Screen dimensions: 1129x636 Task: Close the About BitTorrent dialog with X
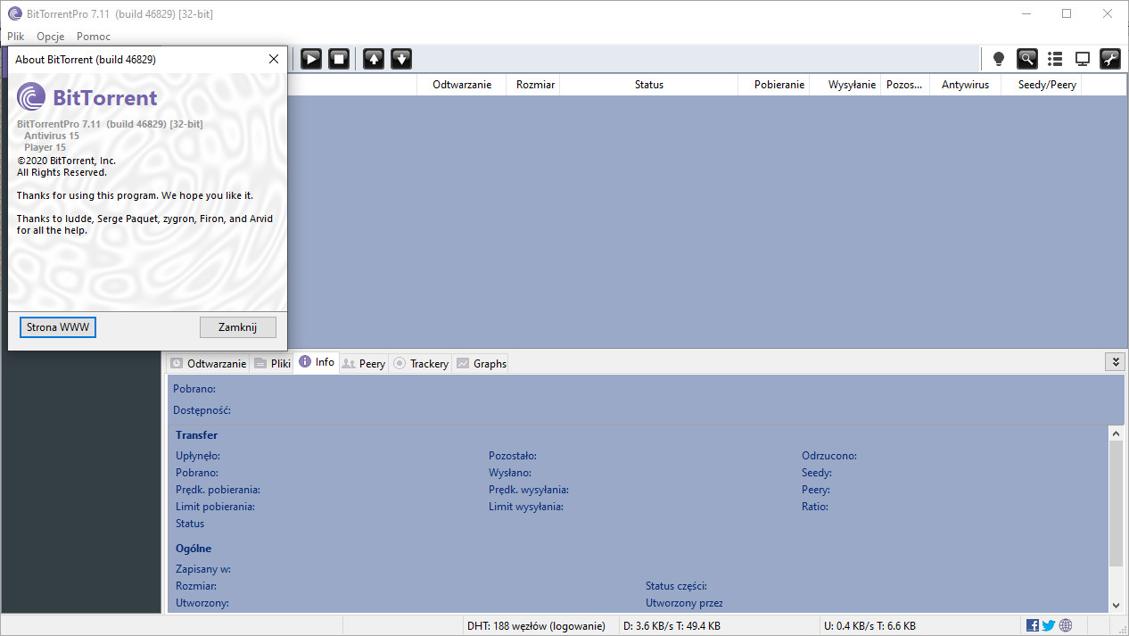coord(274,59)
